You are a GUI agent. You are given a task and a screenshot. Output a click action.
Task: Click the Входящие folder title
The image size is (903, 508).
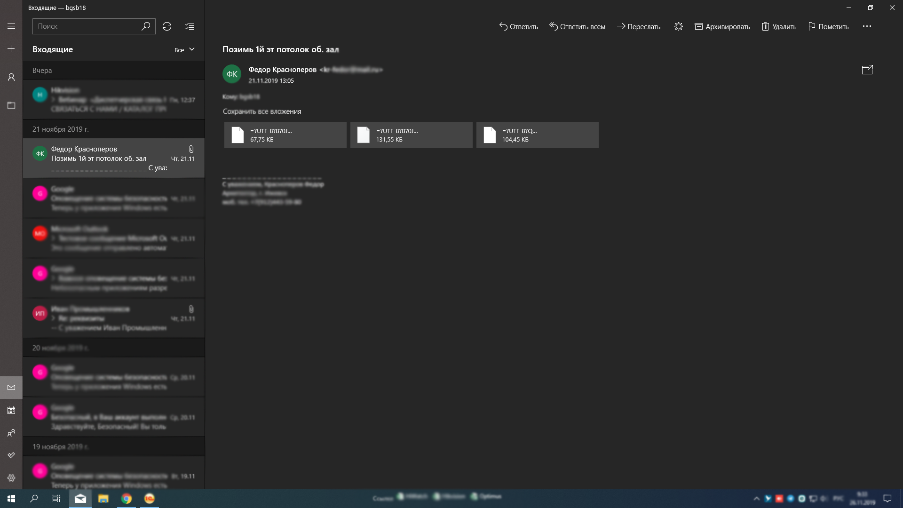coord(53,49)
